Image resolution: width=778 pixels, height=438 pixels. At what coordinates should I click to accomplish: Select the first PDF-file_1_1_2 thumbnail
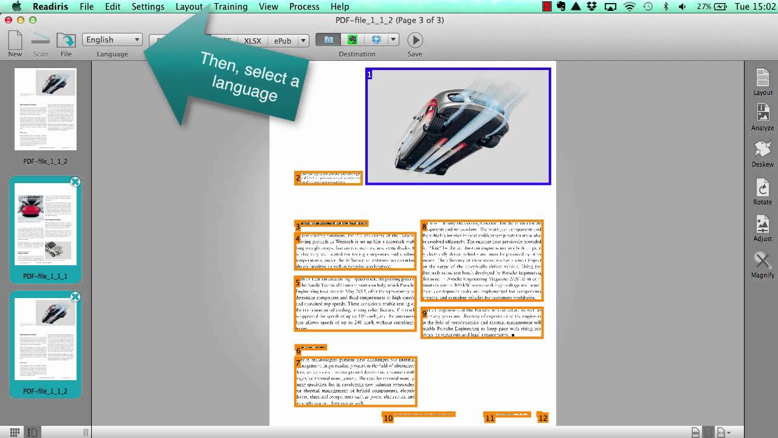click(46, 109)
